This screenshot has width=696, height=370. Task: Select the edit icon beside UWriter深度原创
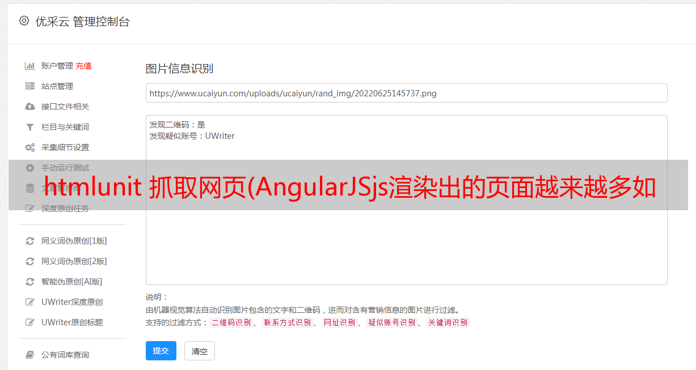[30, 302]
